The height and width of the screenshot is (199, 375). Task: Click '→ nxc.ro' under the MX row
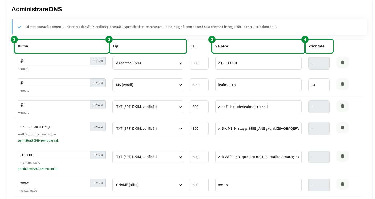pos(24,91)
